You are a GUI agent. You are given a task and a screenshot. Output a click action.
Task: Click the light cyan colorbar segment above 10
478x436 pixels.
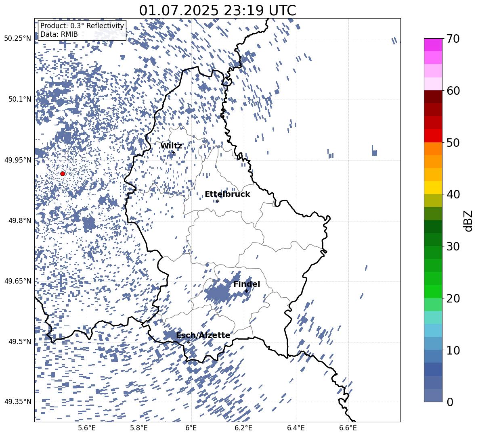[433, 330]
